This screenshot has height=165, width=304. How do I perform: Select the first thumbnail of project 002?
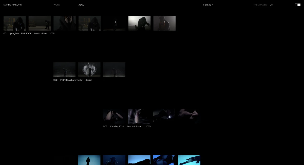click(x=64, y=70)
